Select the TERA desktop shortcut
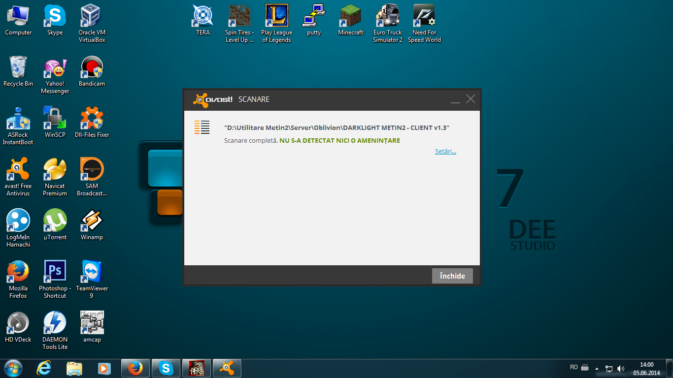 [x=203, y=21]
